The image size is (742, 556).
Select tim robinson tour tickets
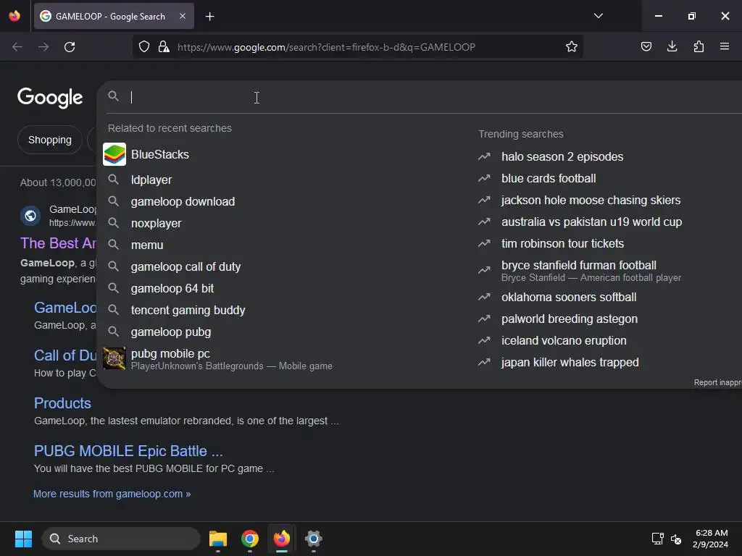(562, 244)
